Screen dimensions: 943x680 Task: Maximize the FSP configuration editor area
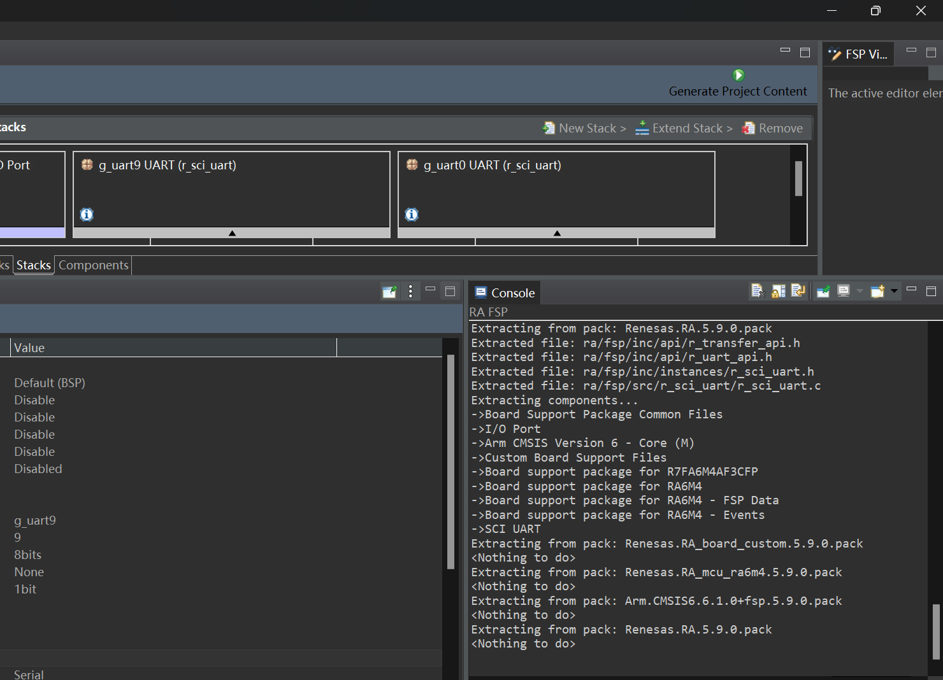805,52
